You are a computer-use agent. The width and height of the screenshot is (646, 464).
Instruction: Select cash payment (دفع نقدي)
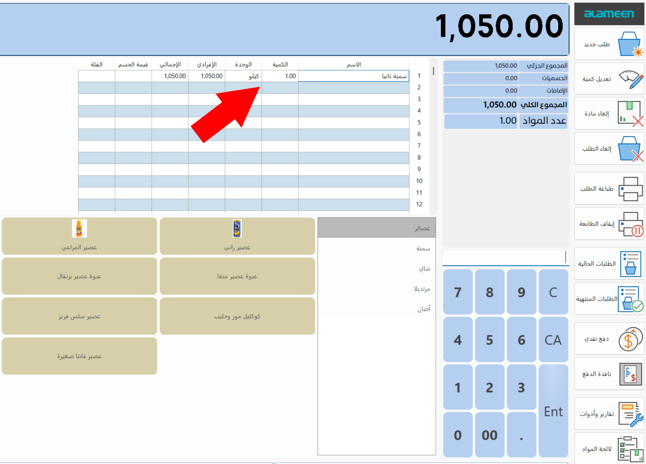tap(630, 339)
